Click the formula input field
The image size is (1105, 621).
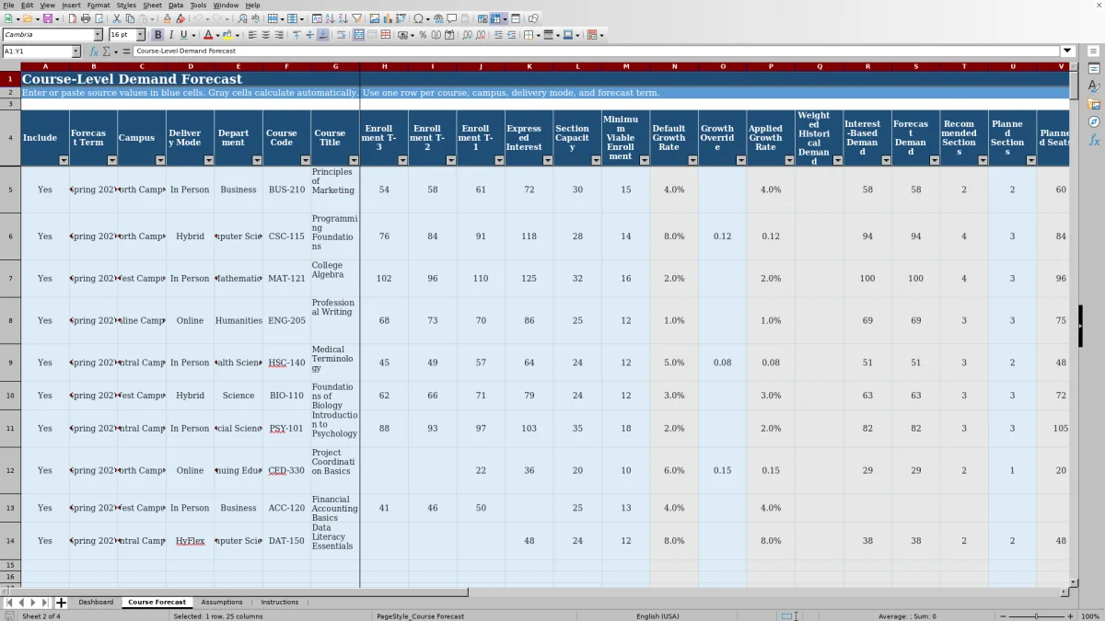pos(597,52)
